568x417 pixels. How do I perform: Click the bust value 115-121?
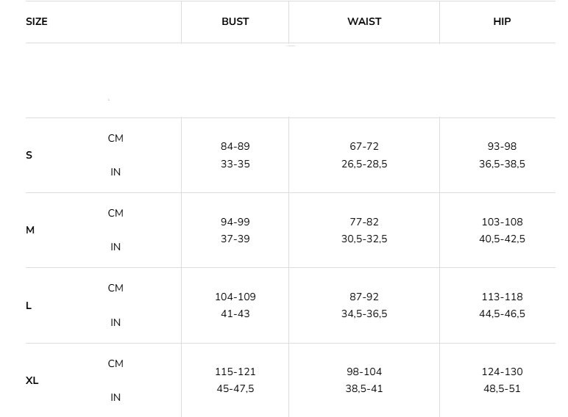click(235, 372)
